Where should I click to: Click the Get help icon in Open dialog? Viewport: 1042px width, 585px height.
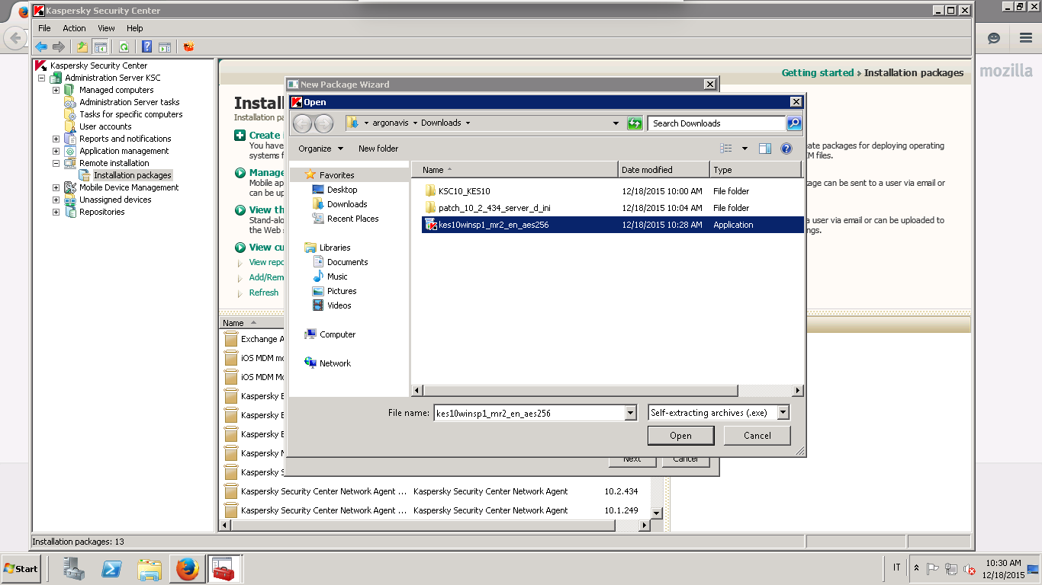point(786,149)
